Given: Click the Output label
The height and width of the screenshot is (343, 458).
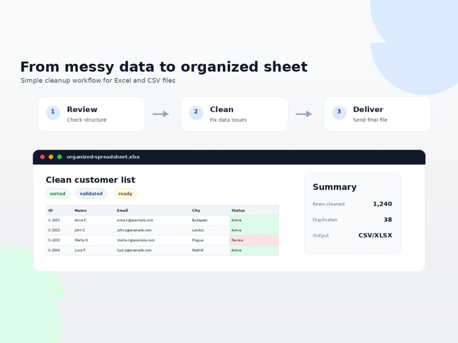Looking at the screenshot, I should tap(321, 236).
